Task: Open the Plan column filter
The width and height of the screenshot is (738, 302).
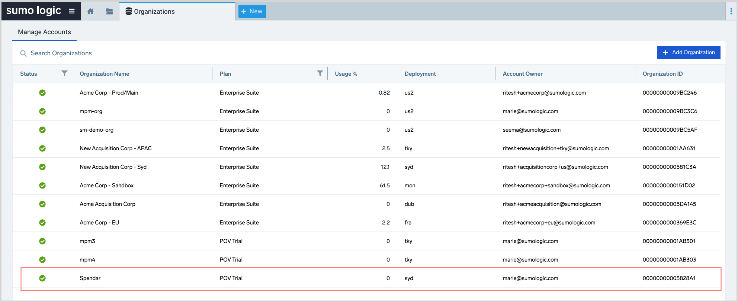Action: coord(320,73)
